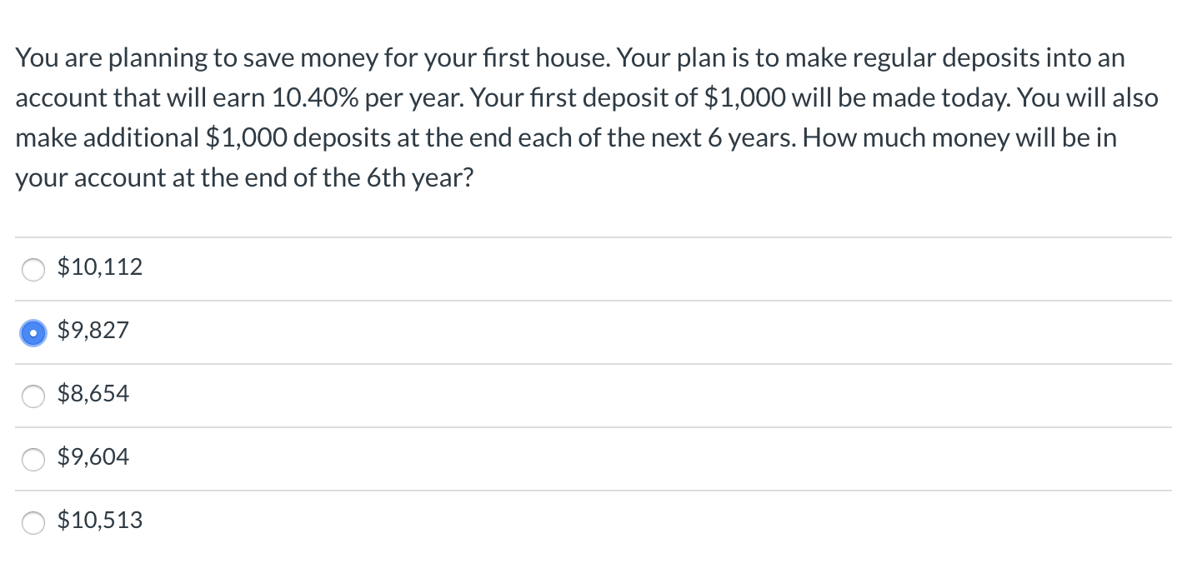Click the $10,513 label at the bottom
Image resolution: width=1192 pixels, height=578 pixels.
[x=100, y=521]
